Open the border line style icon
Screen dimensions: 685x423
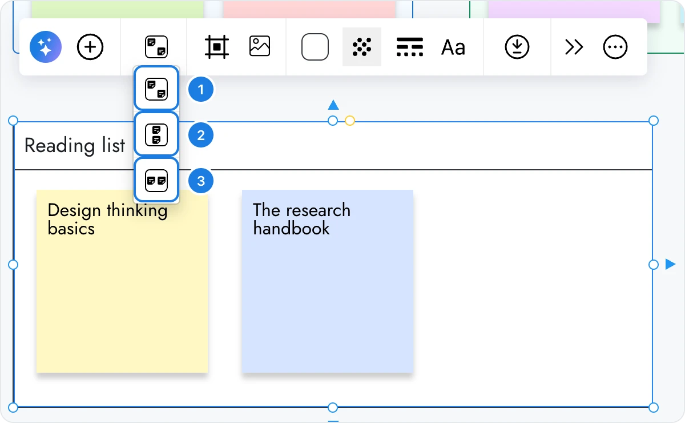410,47
